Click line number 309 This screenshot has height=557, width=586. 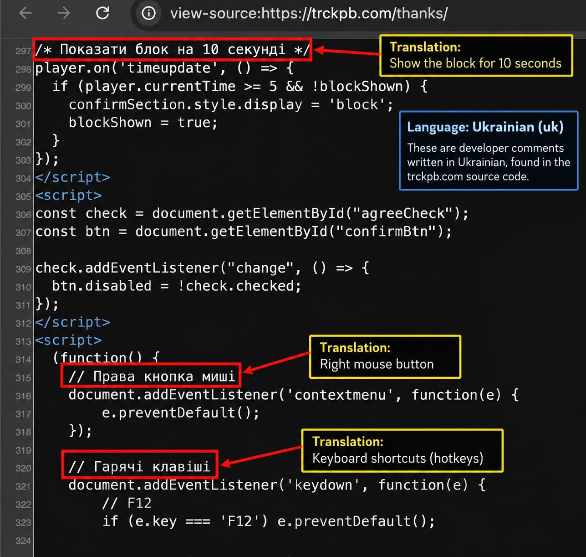click(23, 269)
